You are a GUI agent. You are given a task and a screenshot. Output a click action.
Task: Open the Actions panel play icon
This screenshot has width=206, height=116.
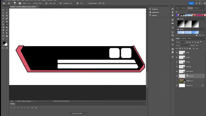[x=173, y=12]
